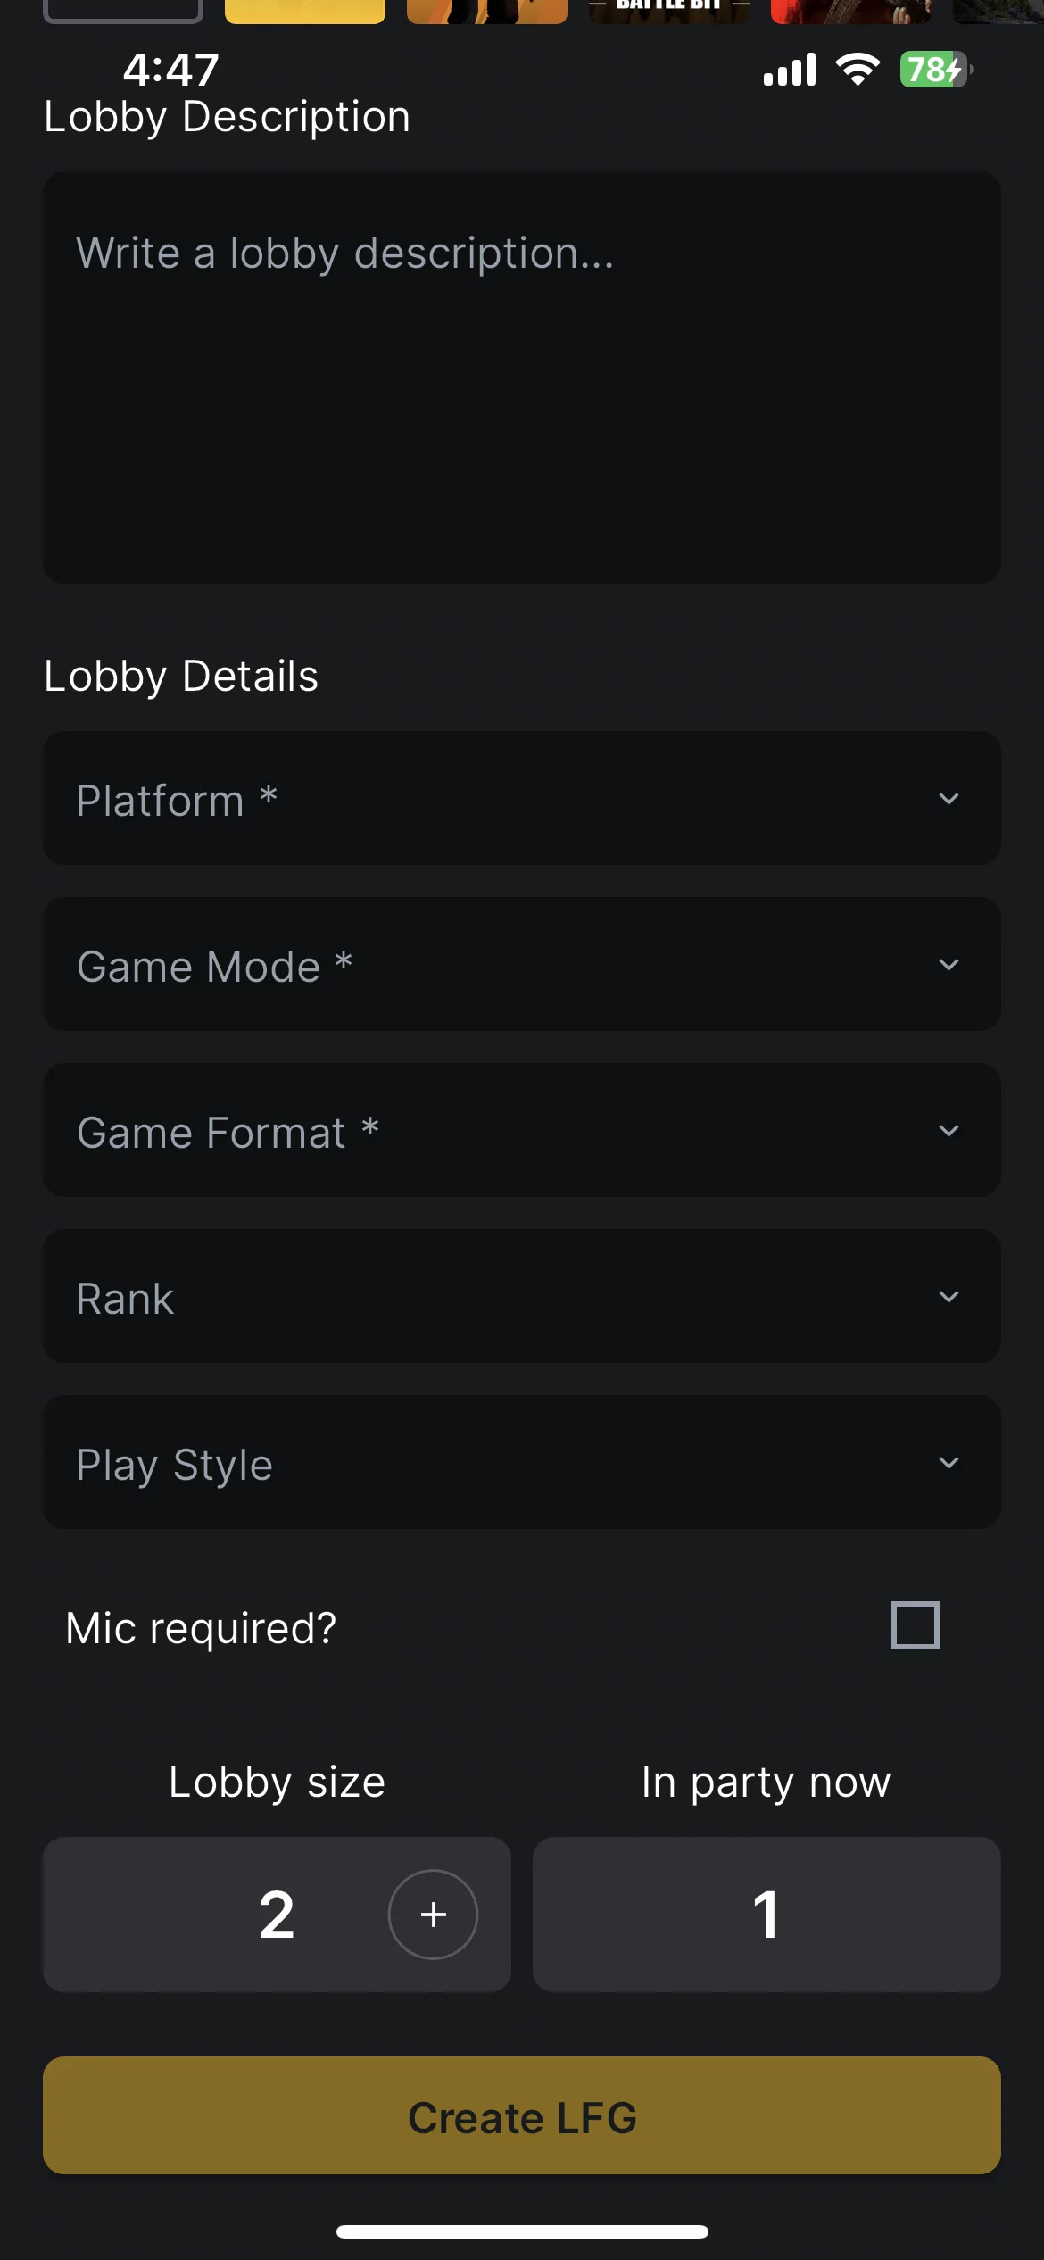Enable the Mic required checkbox
1044x2260 pixels.
coord(916,1624)
